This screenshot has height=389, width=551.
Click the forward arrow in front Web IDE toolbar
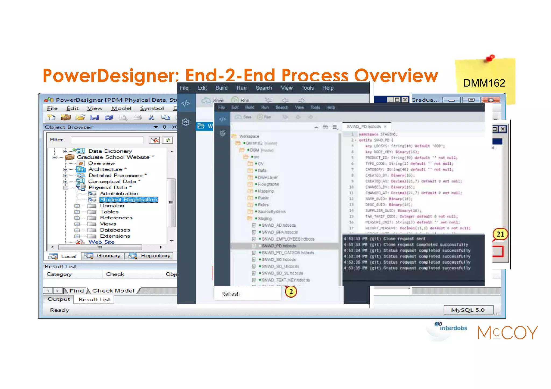[310, 117]
